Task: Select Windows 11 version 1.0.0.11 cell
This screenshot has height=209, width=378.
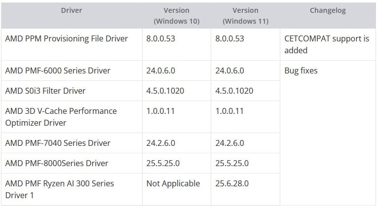Action: (x=229, y=111)
